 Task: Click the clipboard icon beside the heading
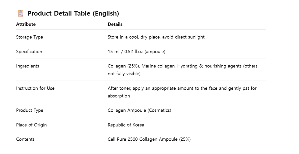21,14
